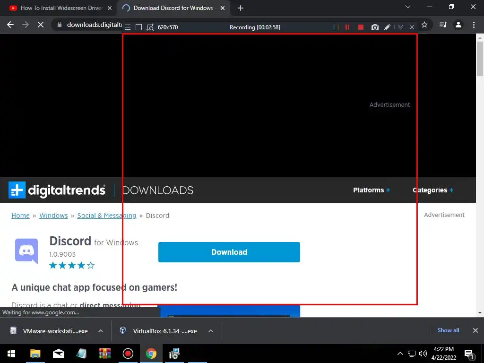The height and width of the screenshot is (363, 484).
Task: Open the VirtualBox-6.1.34 exe download item
Action: click(x=159, y=331)
